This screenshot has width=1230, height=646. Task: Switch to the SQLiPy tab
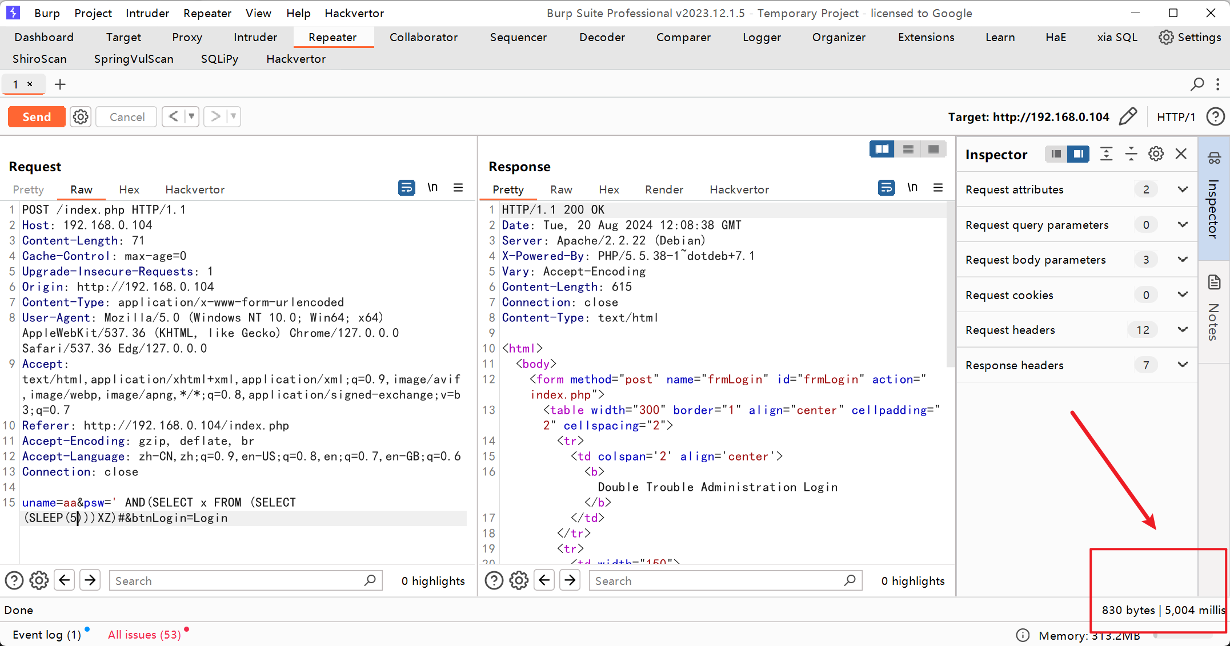coord(219,59)
